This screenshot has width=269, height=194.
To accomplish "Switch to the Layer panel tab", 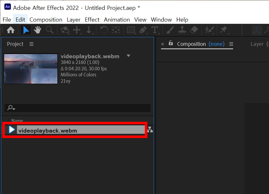I will pos(257,44).
